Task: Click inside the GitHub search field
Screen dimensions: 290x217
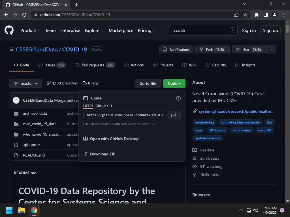Action: (203, 30)
